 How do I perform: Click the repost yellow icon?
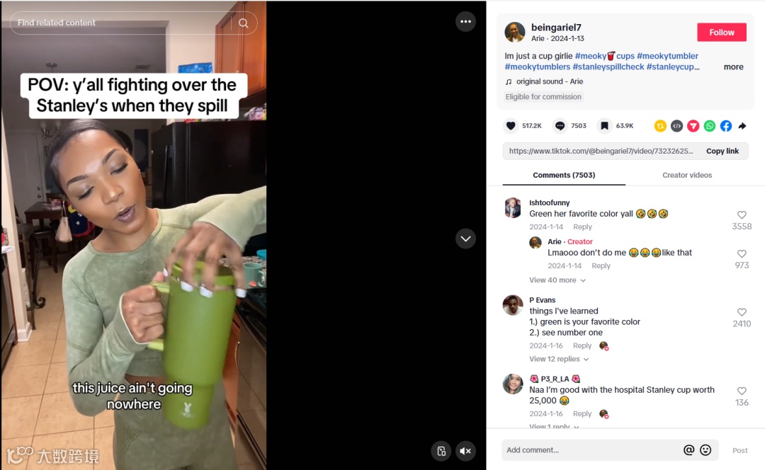tap(660, 126)
